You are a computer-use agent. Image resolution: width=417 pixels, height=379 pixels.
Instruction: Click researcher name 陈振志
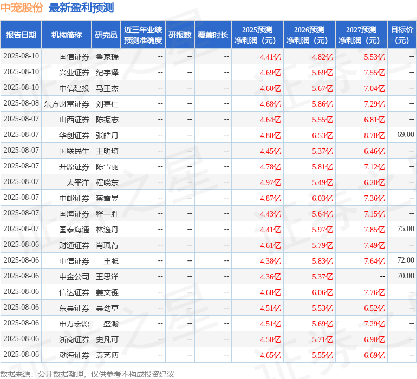pyautogui.click(x=107, y=120)
